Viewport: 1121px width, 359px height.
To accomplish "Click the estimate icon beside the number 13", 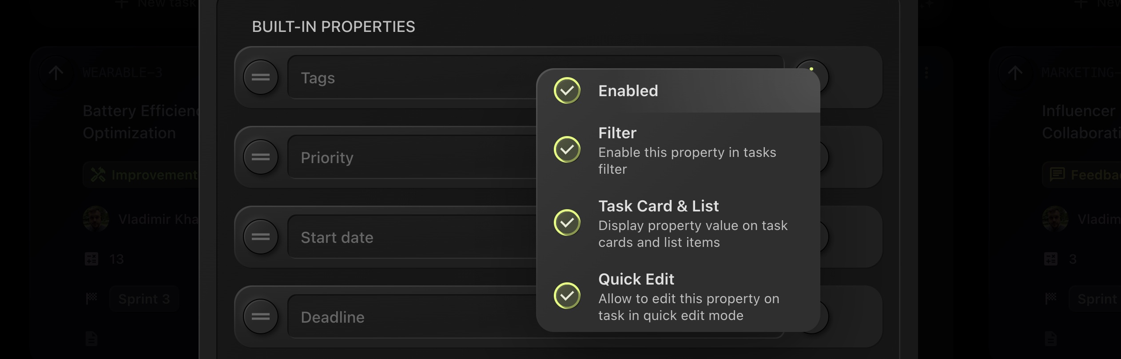I will point(91,259).
